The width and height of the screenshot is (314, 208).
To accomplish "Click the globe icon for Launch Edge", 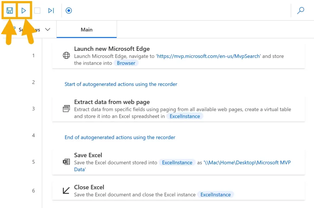I will point(66,55).
